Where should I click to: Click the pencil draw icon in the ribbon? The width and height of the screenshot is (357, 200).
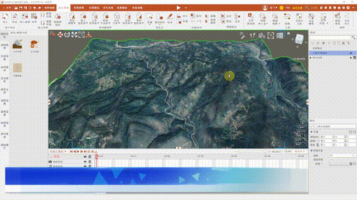click(x=170, y=17)
